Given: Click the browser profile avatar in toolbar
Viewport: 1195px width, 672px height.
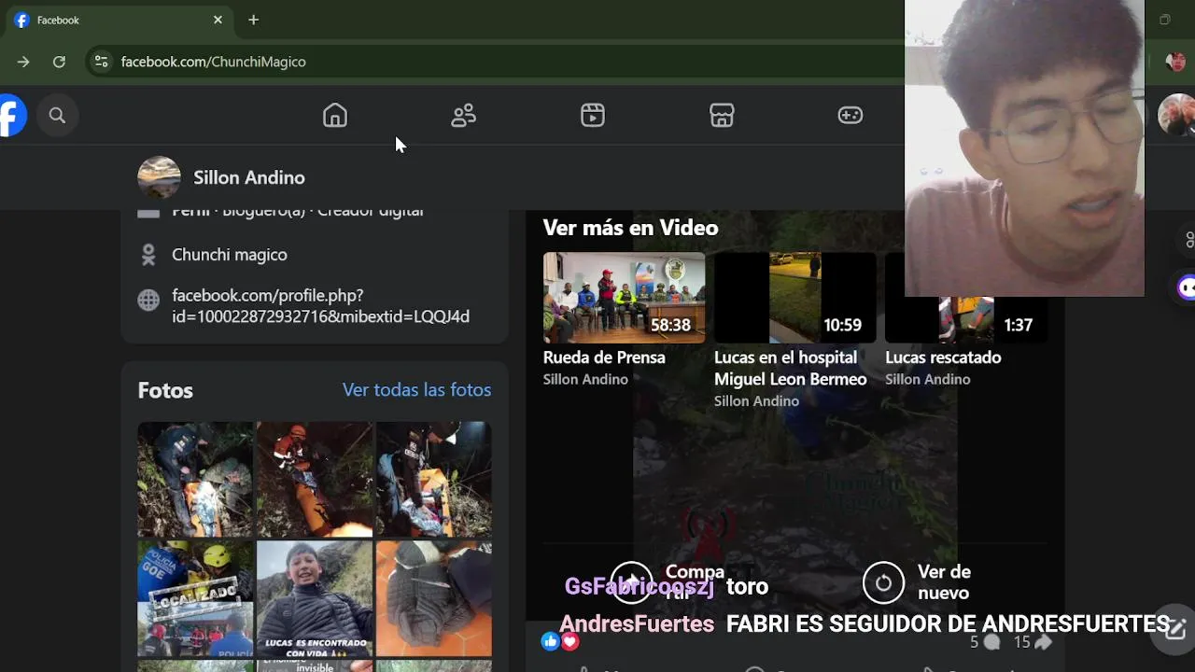Looking at the screenshot, I should 1175,62.
